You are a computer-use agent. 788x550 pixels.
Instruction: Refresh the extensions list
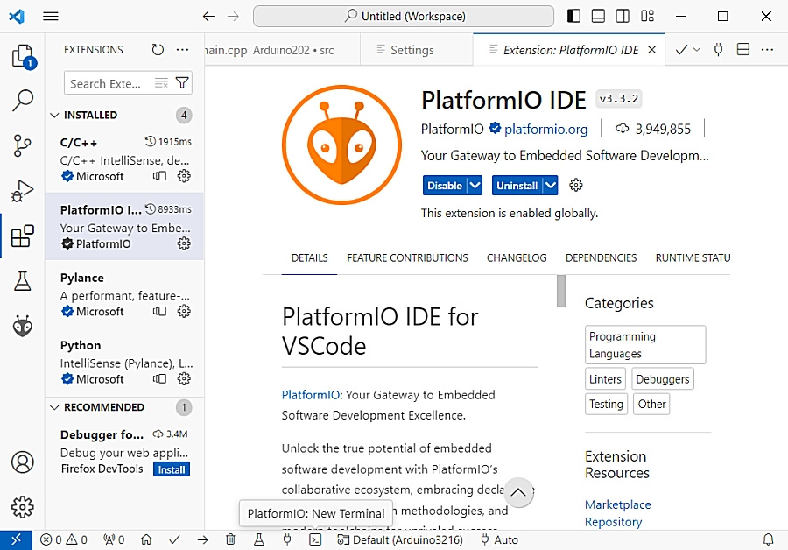point(158,50)
